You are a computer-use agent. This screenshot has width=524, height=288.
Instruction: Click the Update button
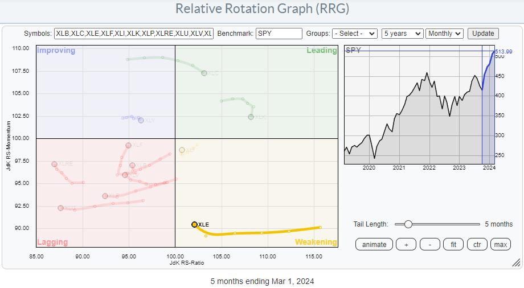pos(483,34)
